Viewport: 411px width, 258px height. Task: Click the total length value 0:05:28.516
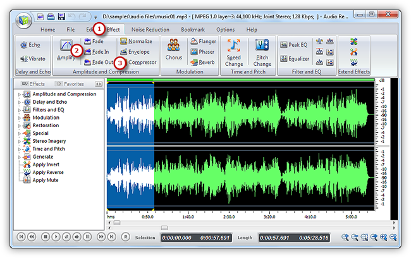pos(314,238)
